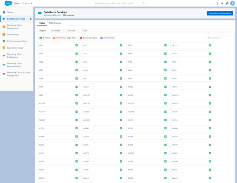The width and height of the screenshot is (237, 183).
Task: Open the notifications megaphone icon
Action: coord(227,3)
